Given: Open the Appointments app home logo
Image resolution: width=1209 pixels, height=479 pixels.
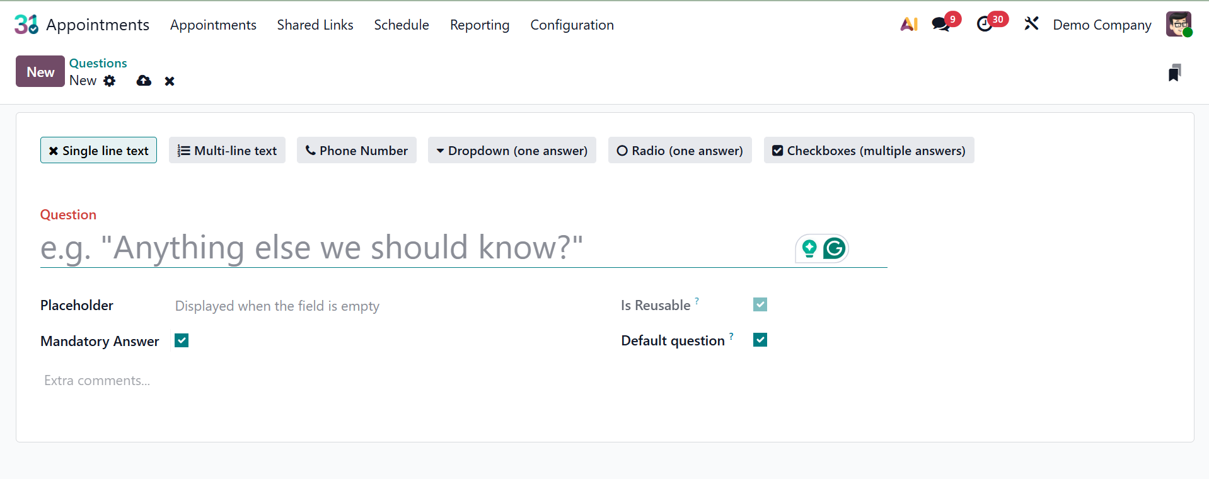Looking at the screenshot, I should [26, 25].
